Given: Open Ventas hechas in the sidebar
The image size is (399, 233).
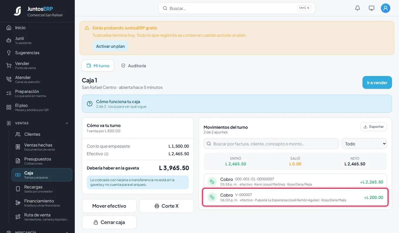Looking at the screenshot, I should coord(42,147).
